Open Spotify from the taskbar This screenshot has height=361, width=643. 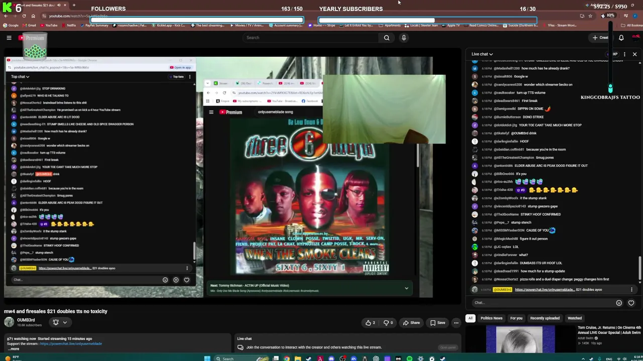(409, 358)
